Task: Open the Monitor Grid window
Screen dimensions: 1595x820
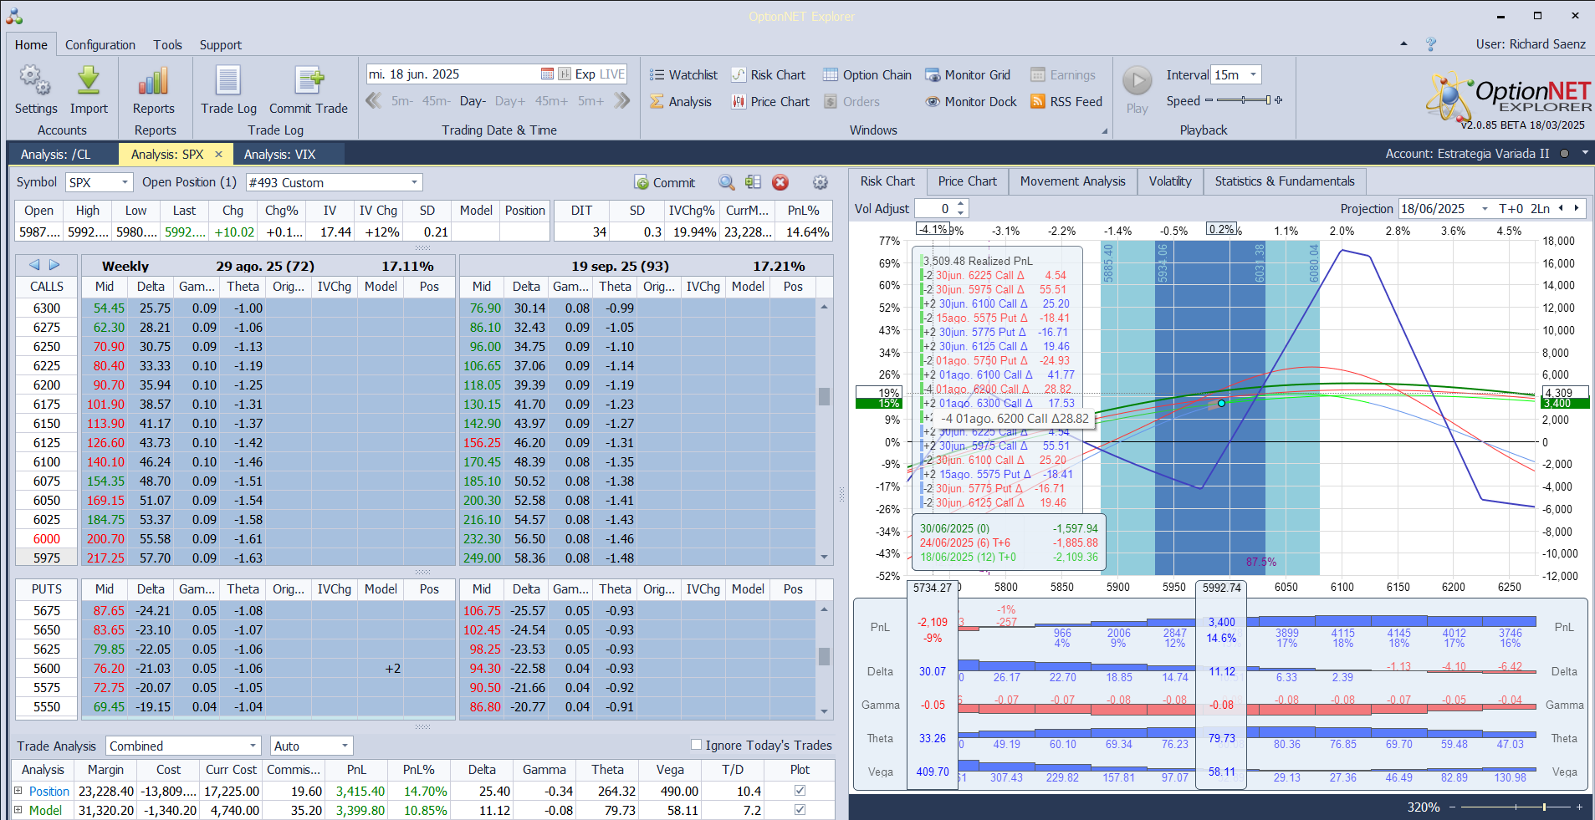Action: (x=968, y=75)
